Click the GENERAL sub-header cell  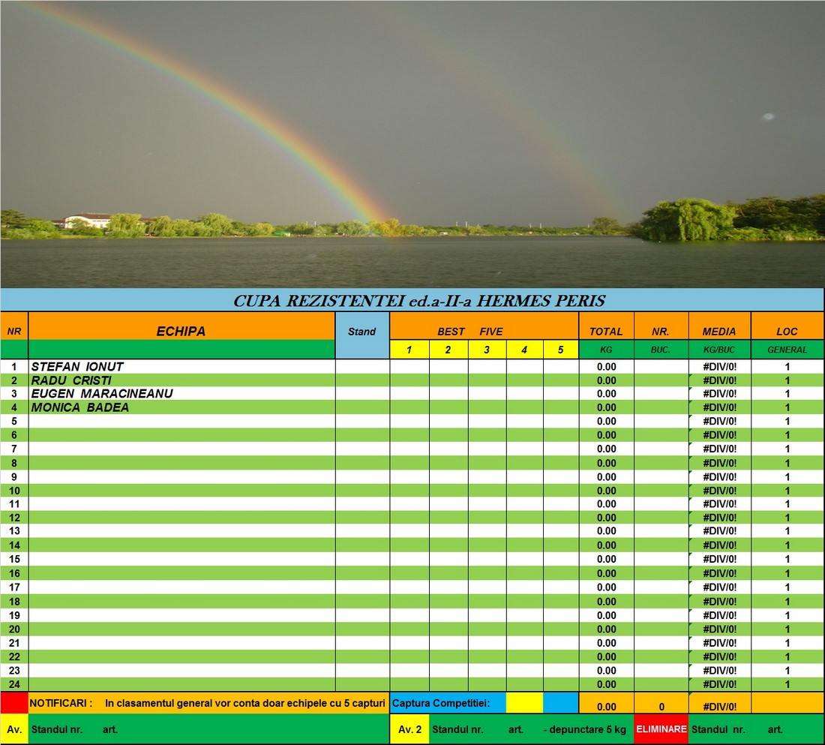click(787, 350)
